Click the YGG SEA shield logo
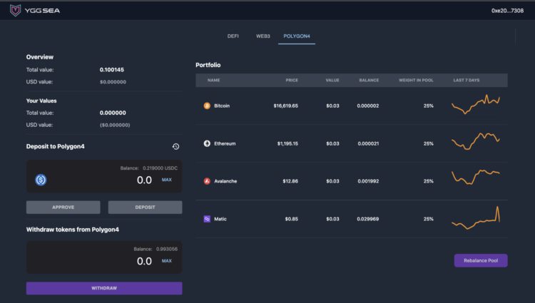 click(x=14, y=11)
